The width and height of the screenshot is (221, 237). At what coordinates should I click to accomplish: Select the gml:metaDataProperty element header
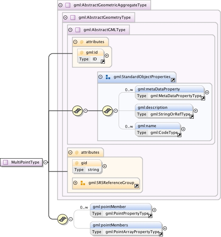coord(169,89)
